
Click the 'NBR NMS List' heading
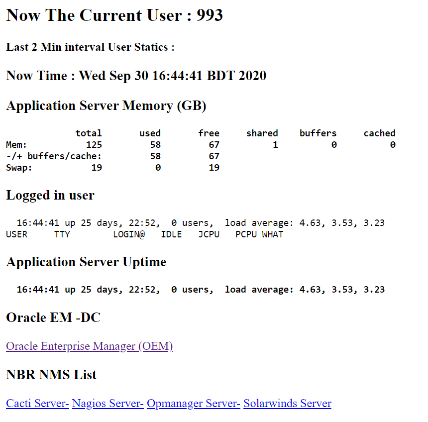tap(51, 375)
